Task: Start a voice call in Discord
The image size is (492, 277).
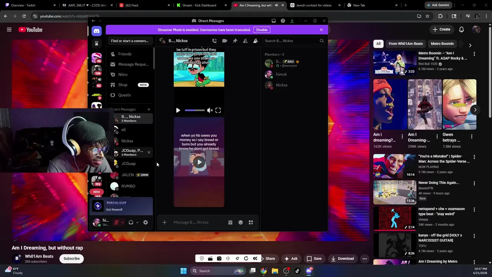Action: (214, 41)
